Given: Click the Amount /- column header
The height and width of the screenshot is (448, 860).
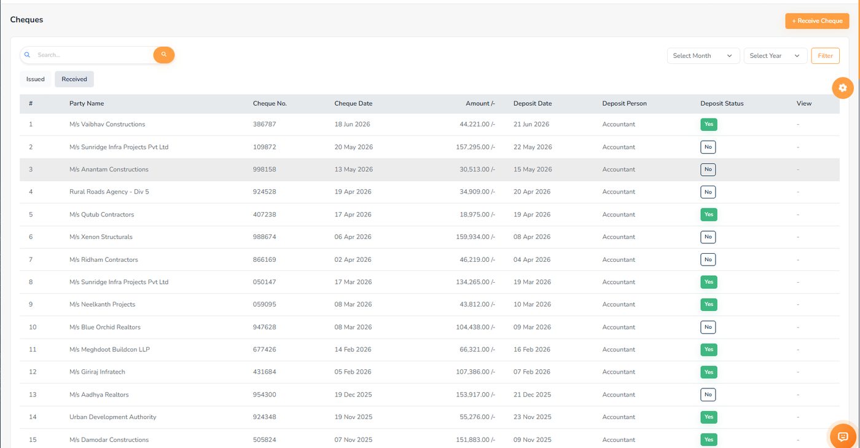Looking at the screenshot, I should (480, 103).
